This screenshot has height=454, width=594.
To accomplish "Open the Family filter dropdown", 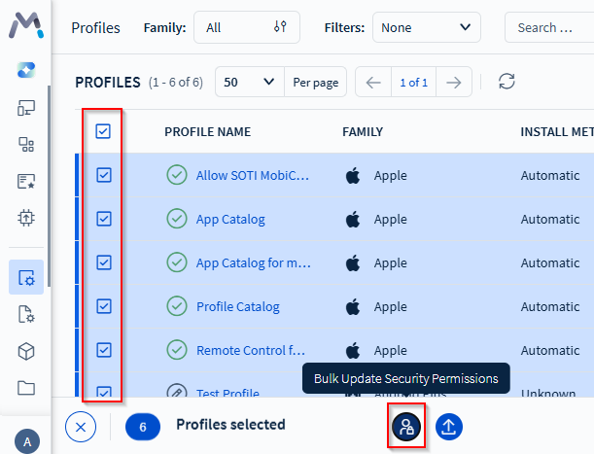I will (247, 27).
